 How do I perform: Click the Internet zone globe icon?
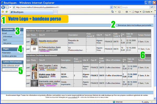point(114,102)
